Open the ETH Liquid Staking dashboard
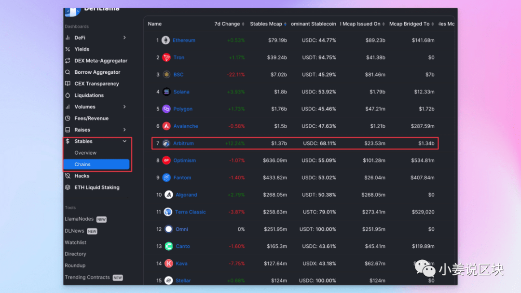Screen dimensions: 521x293 click(96, 187)
